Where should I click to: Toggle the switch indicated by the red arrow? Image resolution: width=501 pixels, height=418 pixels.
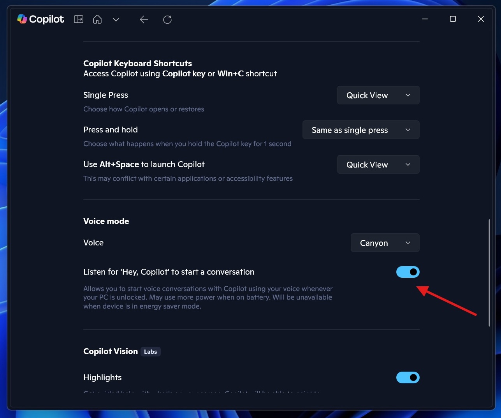(408, 272)
